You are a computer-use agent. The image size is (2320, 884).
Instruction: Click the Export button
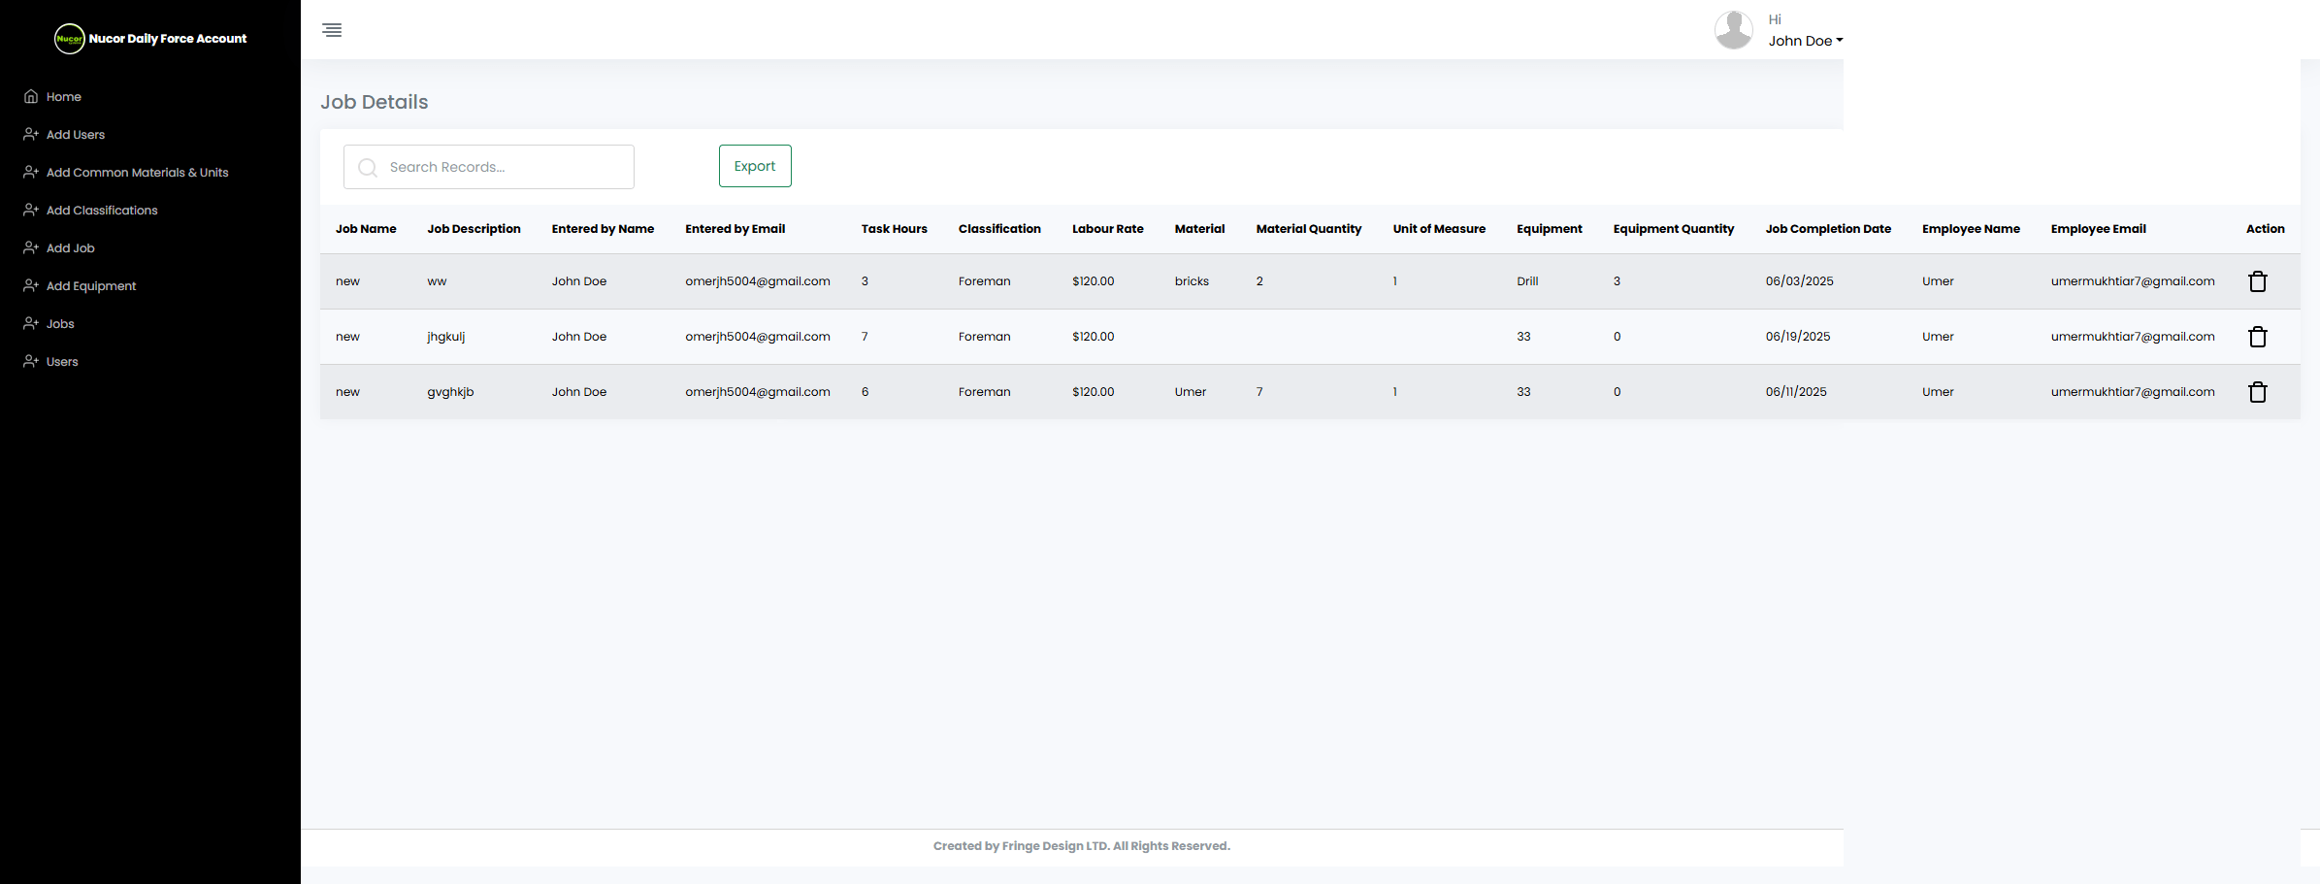(754, 166)
